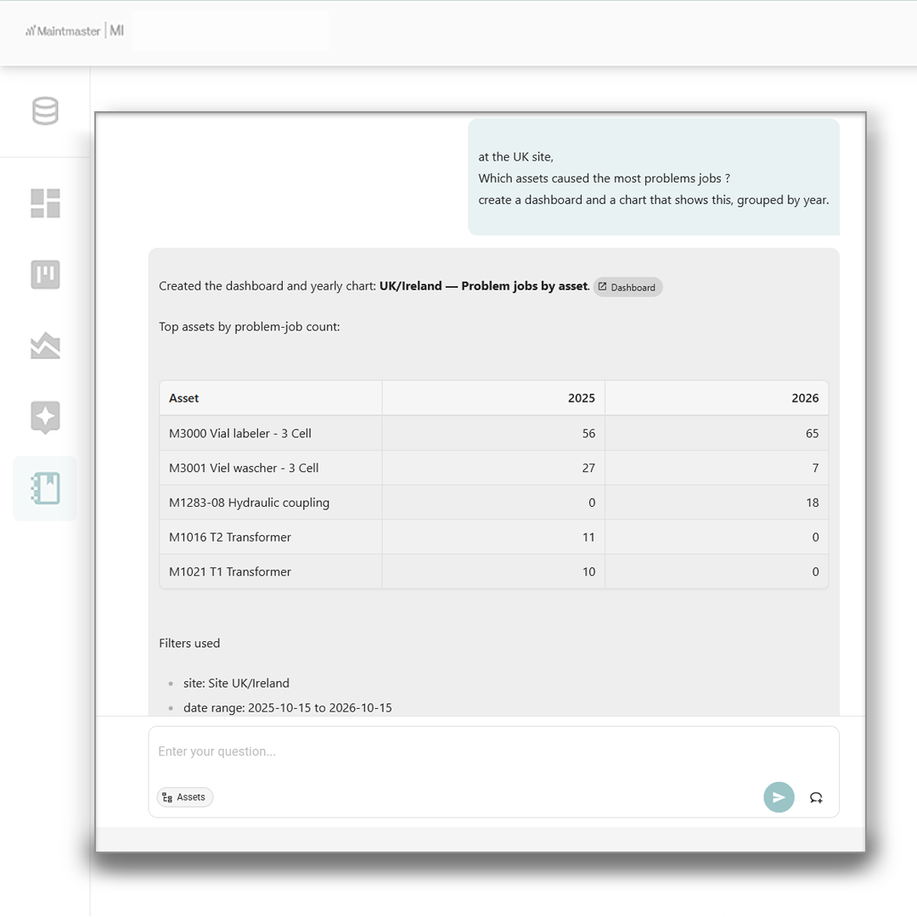
Task: Select the M1016 T2 Transformer row
Action: [493, 537]
